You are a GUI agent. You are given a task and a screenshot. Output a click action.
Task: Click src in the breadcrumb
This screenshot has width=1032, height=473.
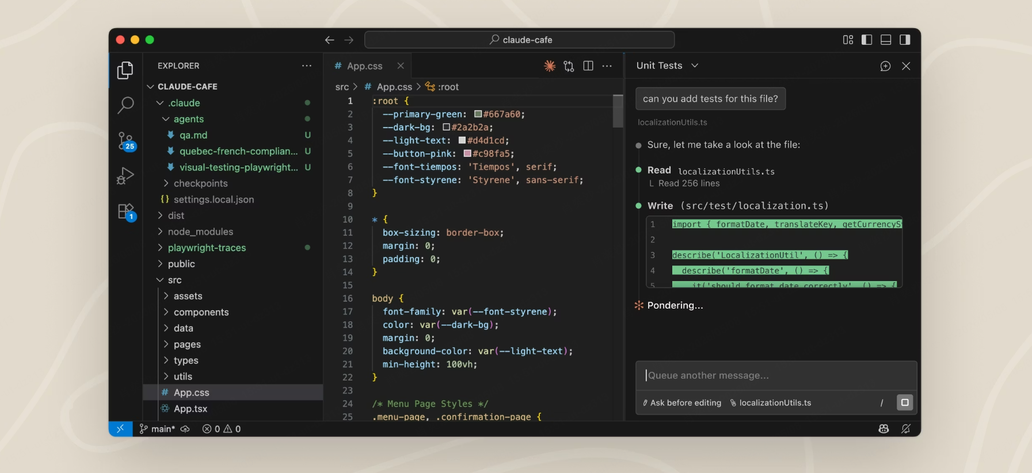(342, 87)
